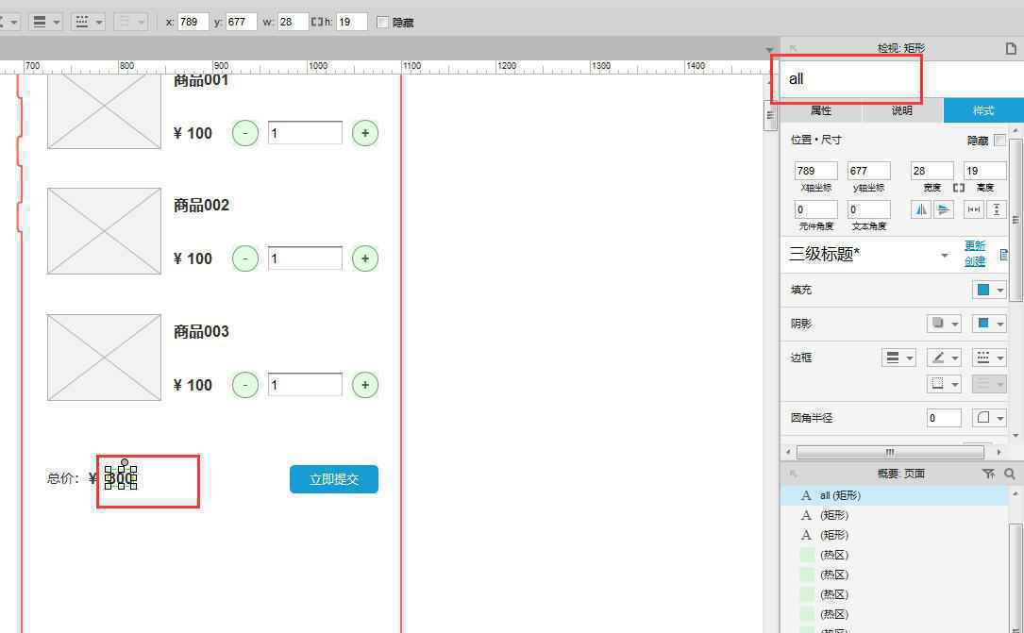This screenshot has width=1024, height=633.
Task: Switch to the 说明 tab
Action: tap(902, 110)
